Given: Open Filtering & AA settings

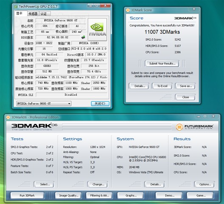Looking at the screenshot, I should coord(99,195).
